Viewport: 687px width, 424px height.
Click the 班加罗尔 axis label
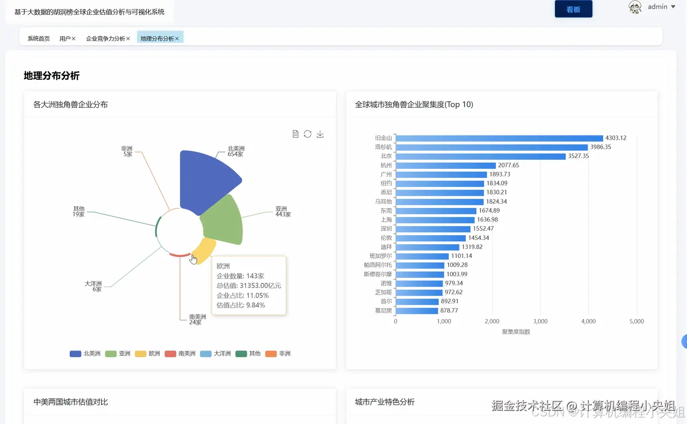[381, 256]
